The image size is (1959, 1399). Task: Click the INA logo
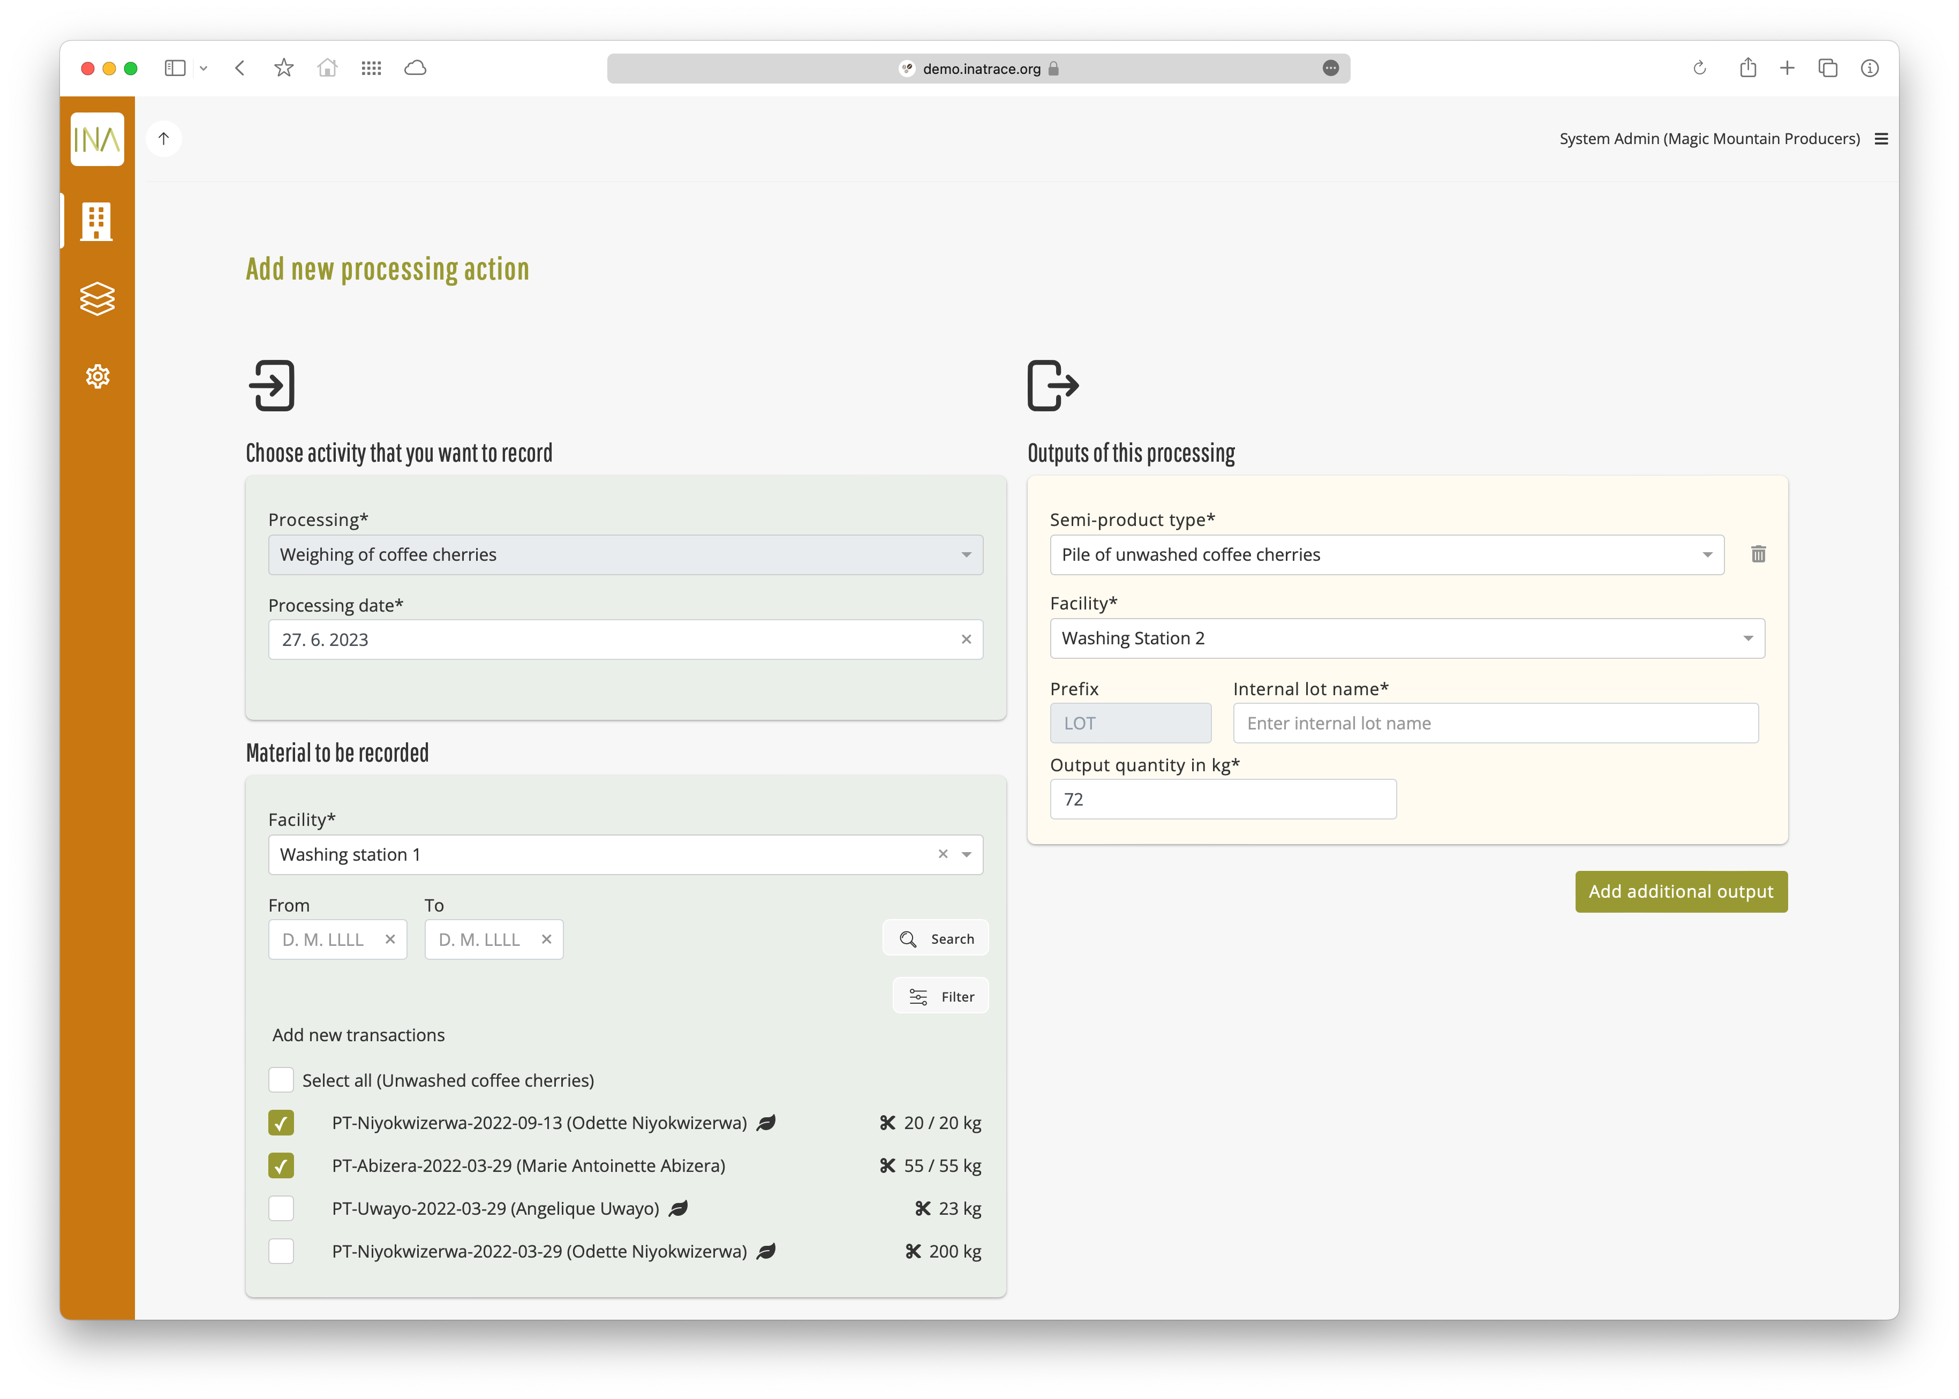pyautogui.click(x=96, y=139)
